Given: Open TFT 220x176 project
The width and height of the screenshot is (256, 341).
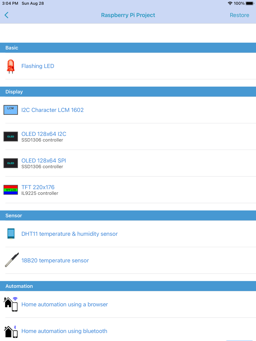Looking at the screenshot, I should click(128, 190).
